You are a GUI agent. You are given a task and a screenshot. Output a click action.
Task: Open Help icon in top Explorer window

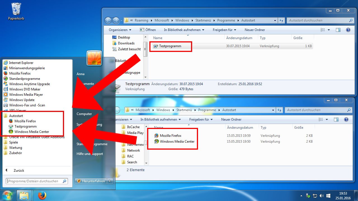[348, 30]
